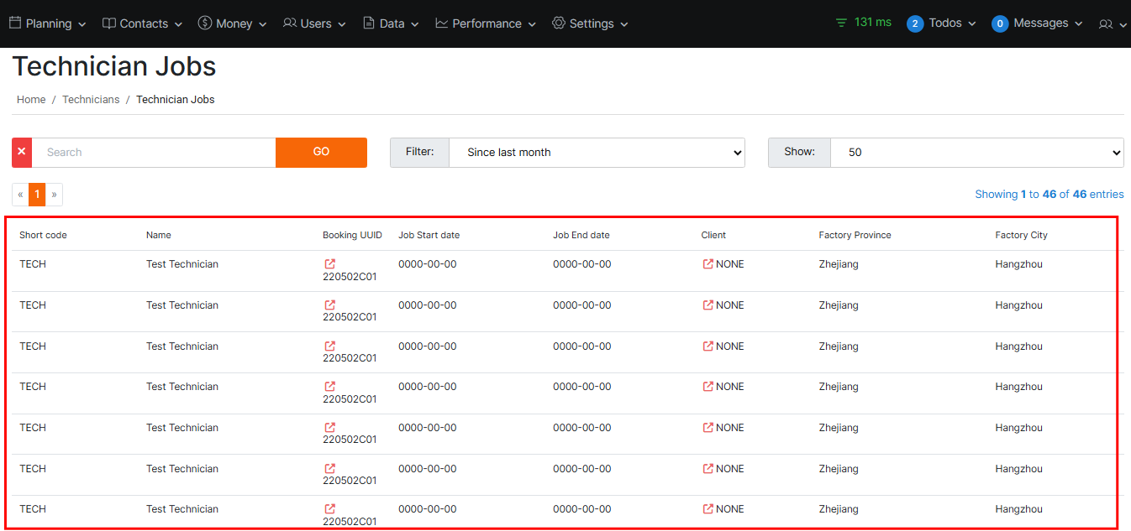Open client NONE link icon in first row

pyautogui.click(x=708, y=263)
